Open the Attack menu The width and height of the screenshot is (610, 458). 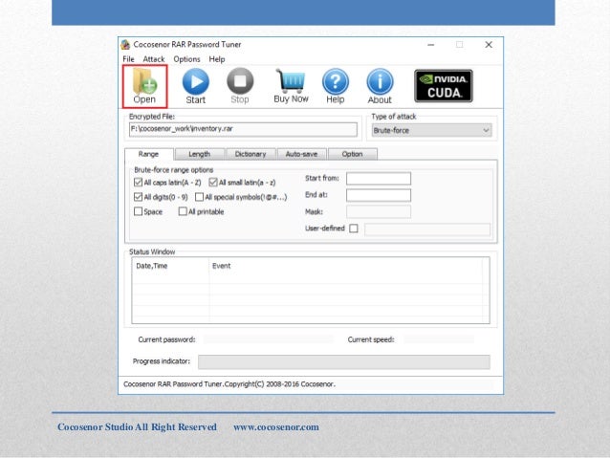[154, 59]
